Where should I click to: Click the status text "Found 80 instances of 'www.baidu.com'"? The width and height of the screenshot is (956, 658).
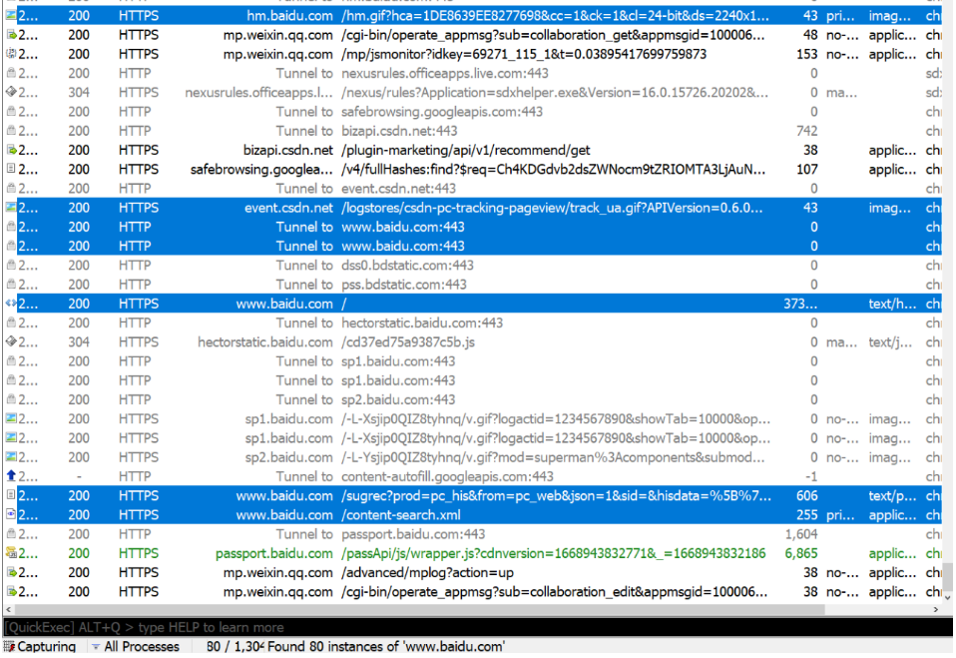pos(386,646)
